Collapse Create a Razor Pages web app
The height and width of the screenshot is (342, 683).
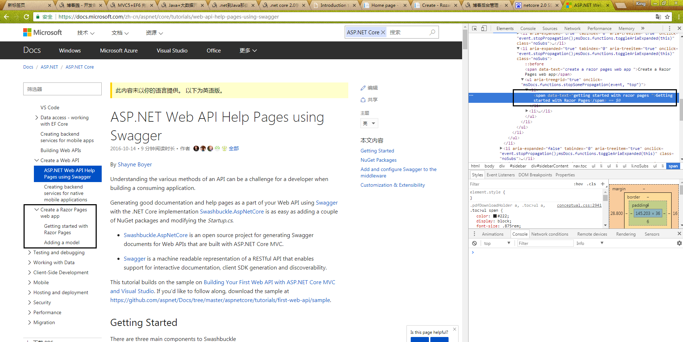click(x=36, y=210)
